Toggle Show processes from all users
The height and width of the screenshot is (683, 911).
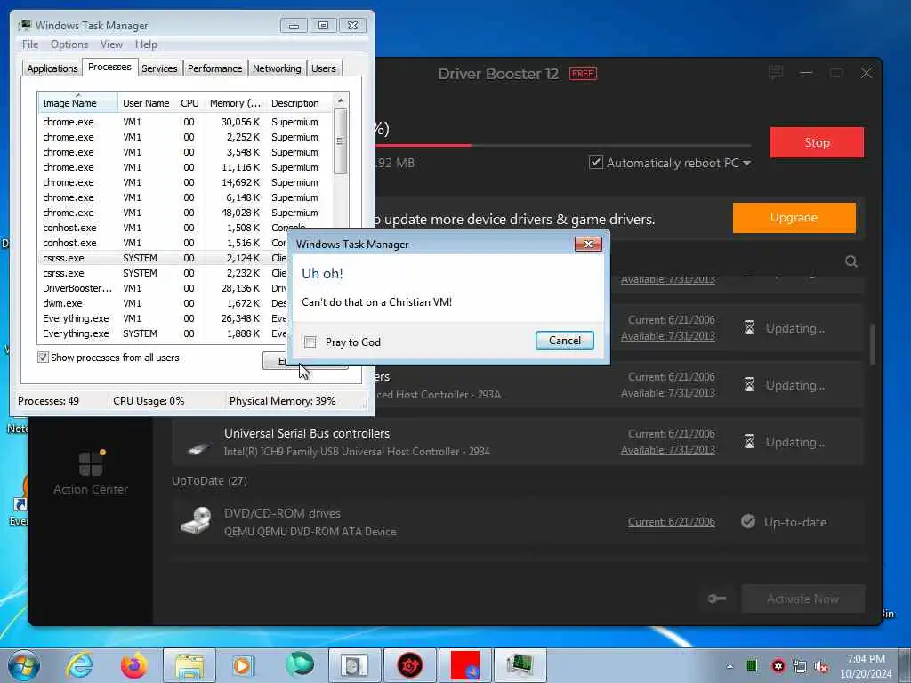pos(43,358)
